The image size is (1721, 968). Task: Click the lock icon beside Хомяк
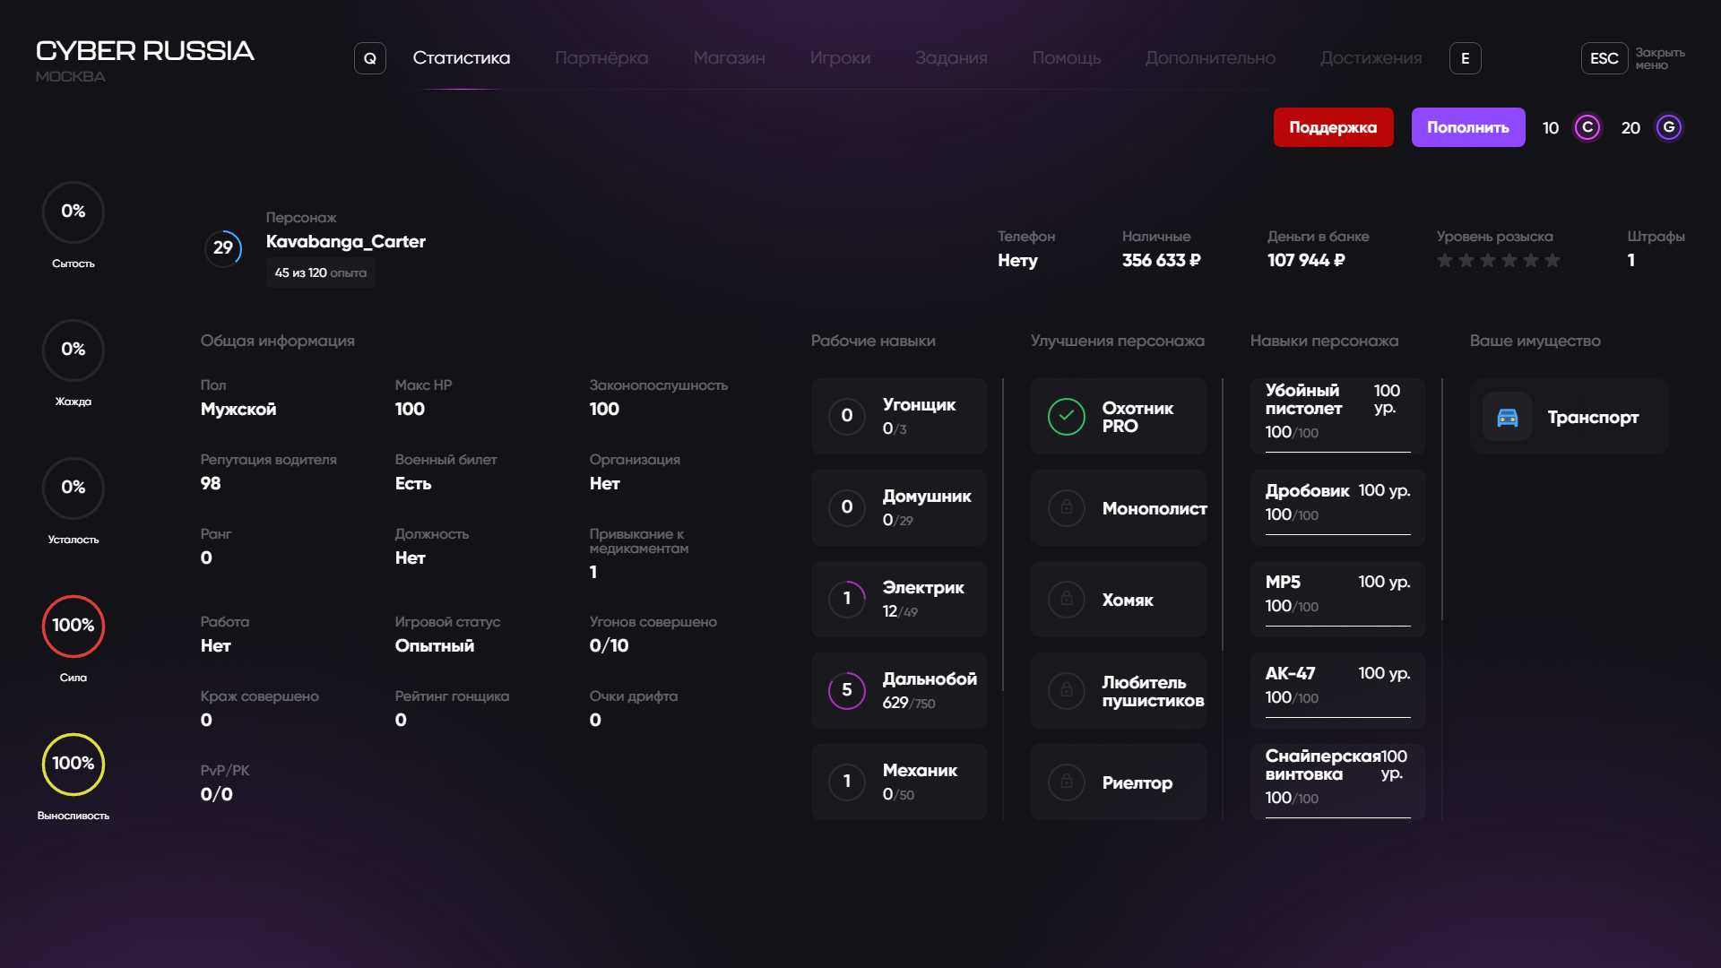click(1067, 600)
